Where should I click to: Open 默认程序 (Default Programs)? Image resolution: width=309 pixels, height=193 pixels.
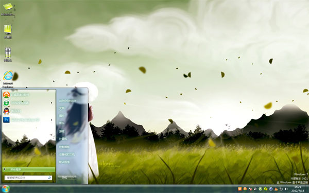tap(64, 162)
